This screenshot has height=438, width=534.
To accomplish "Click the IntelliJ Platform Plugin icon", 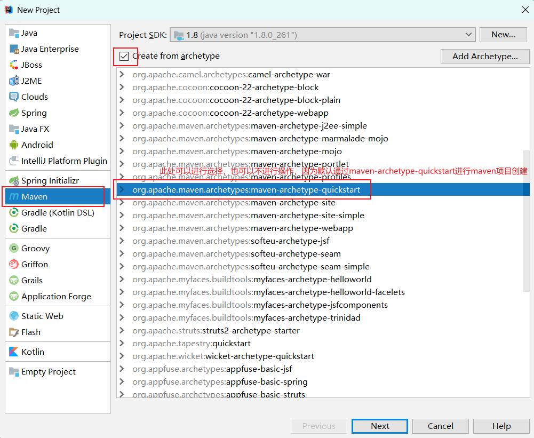I will (x=14, y=161).
